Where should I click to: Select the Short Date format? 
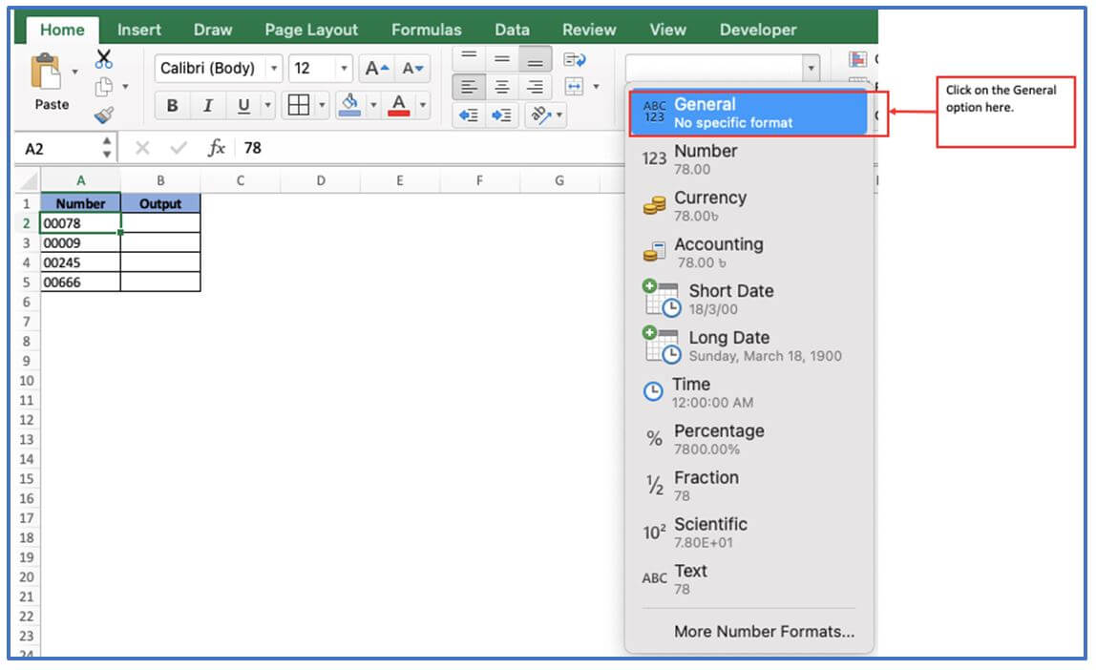click(748, 299)
